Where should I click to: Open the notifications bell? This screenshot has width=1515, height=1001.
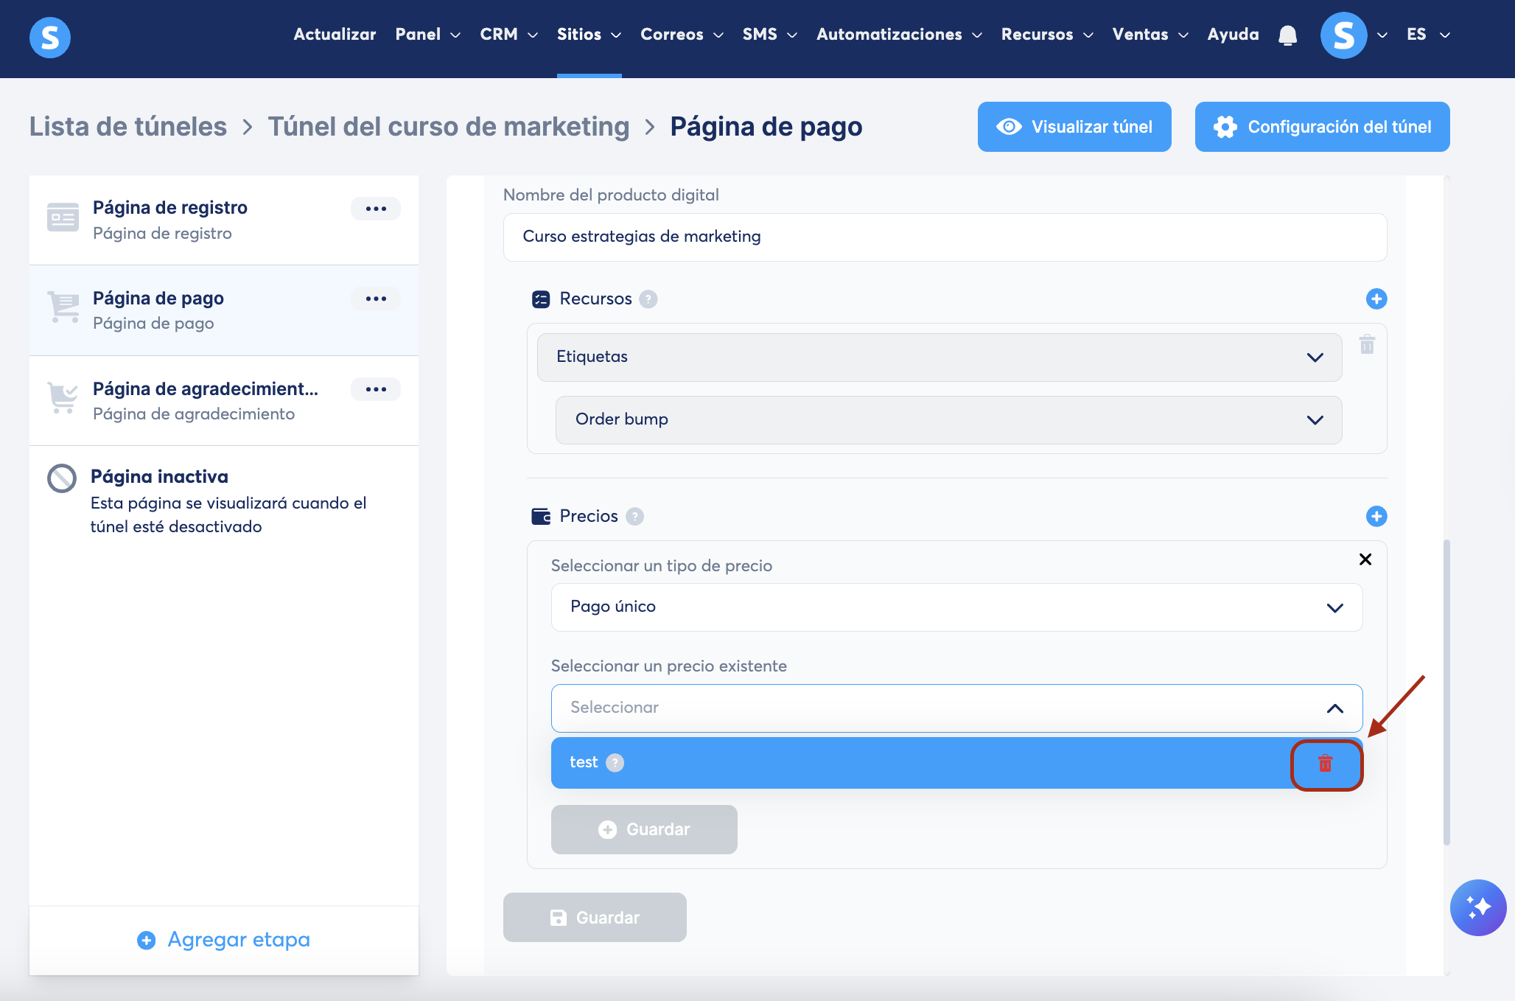pos(1287,35)
